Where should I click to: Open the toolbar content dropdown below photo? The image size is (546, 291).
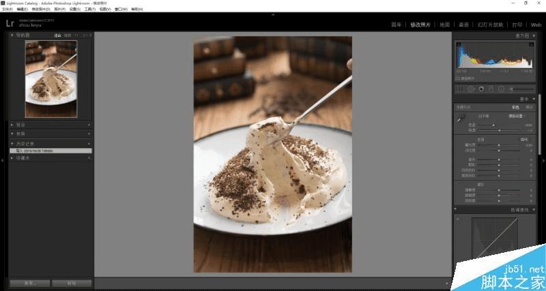[447, 284]
